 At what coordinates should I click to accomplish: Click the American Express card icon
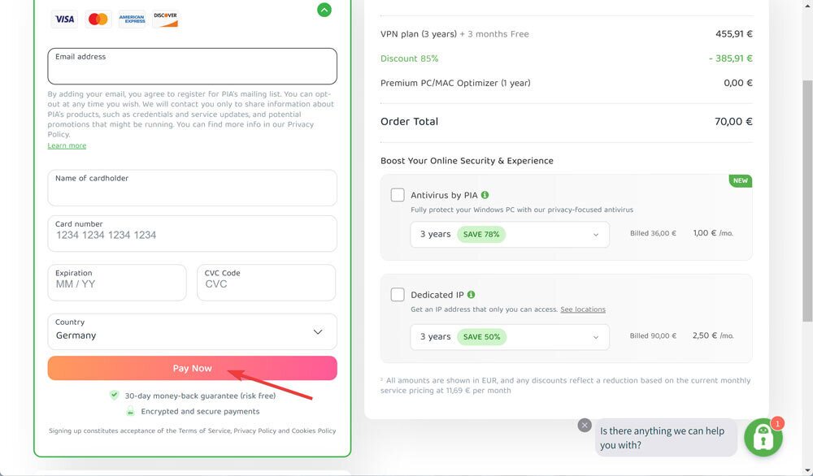132,19
